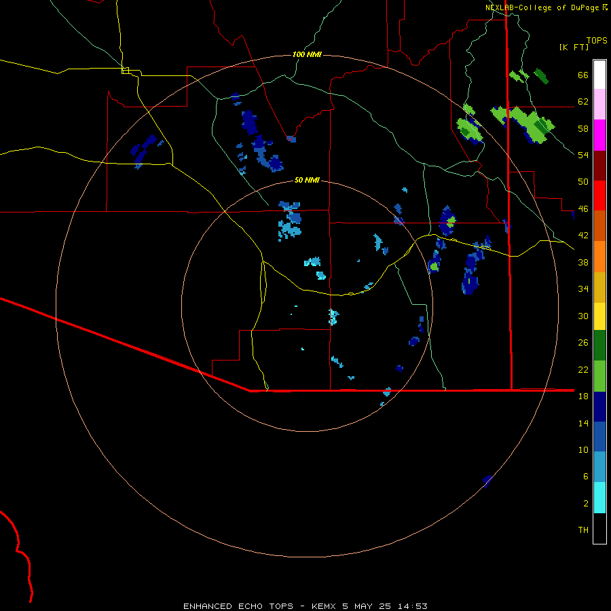
Task: Click the legend value "2"
Action: [x=586, y=504]
